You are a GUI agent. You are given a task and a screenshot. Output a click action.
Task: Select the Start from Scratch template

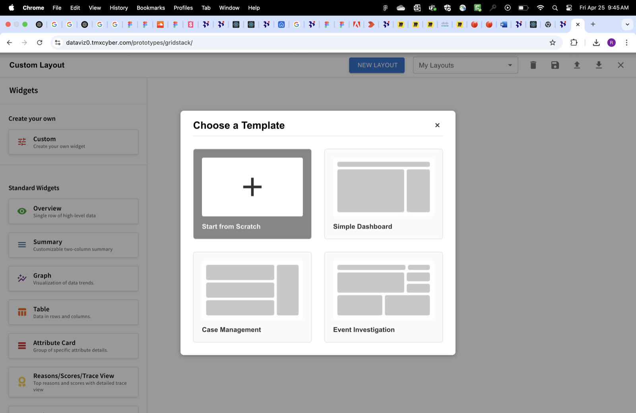coord(252,194)
